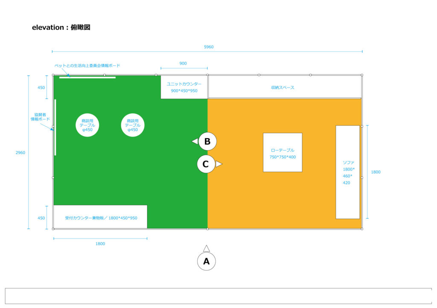The image size is (437, 308).
Task: Click the left-pointing arrow beside marker B
Action: click(x=195, y=141)
